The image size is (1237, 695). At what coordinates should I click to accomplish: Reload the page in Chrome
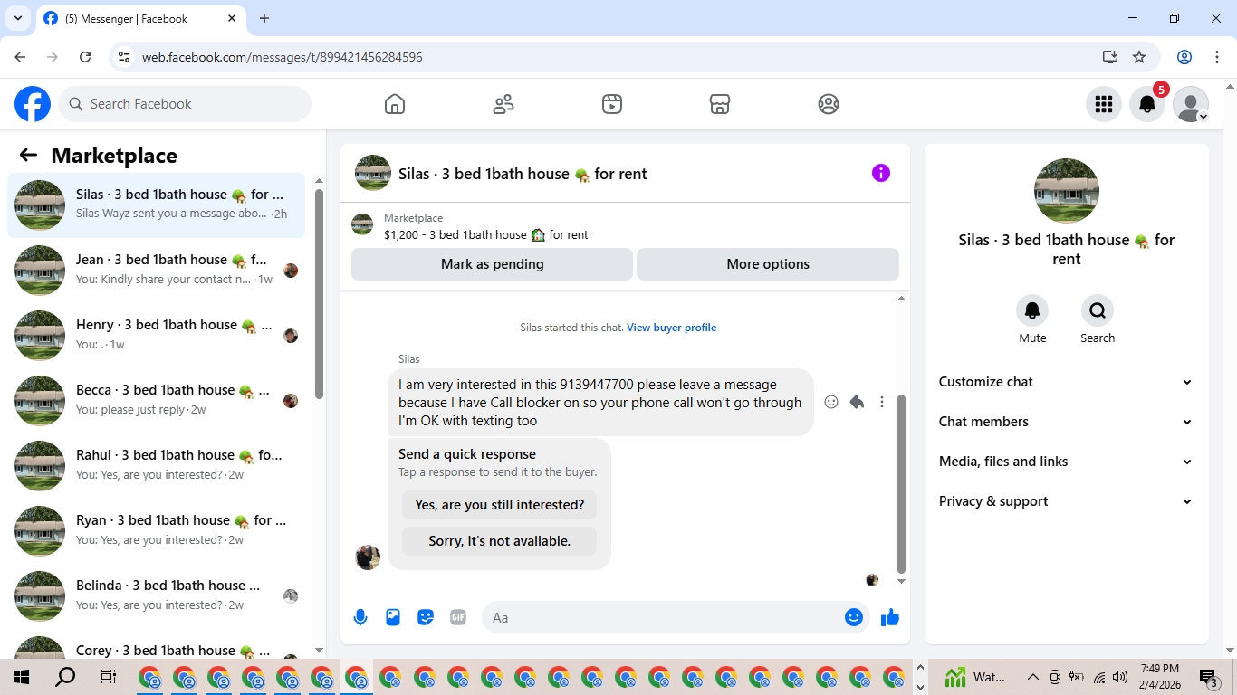[x=85, y=57]
